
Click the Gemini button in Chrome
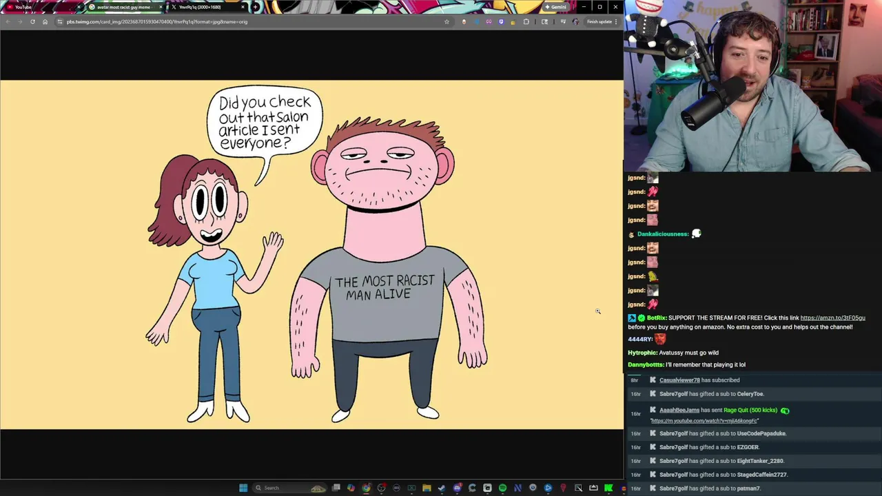point(555,7)
